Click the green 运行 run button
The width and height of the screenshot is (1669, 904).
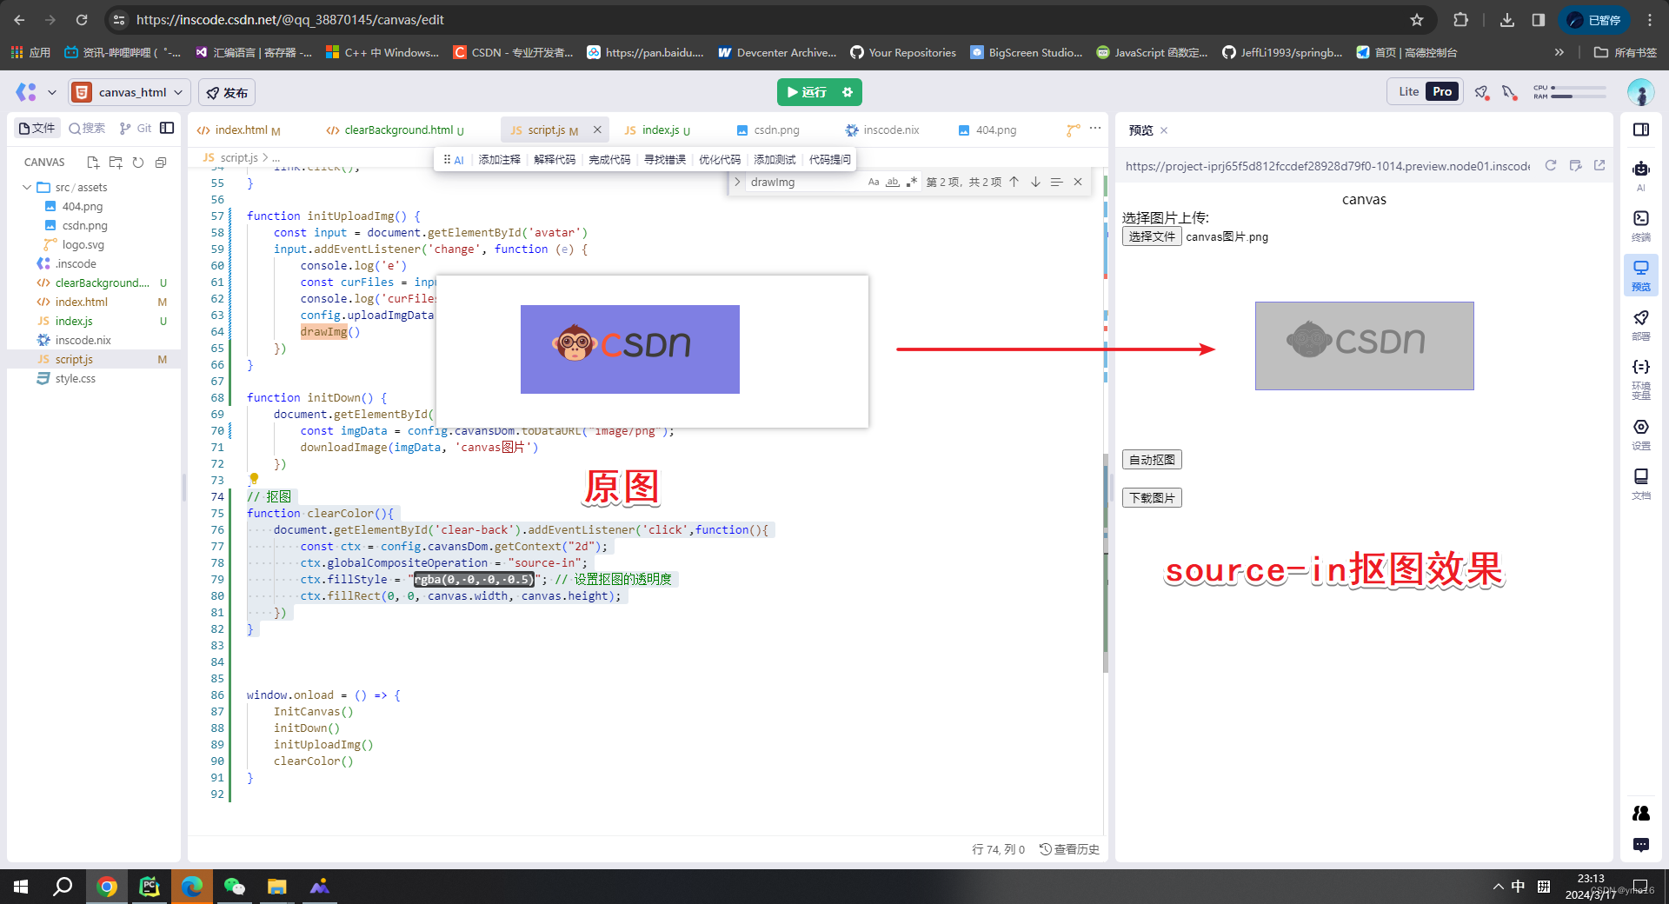[x=806, y=91]
